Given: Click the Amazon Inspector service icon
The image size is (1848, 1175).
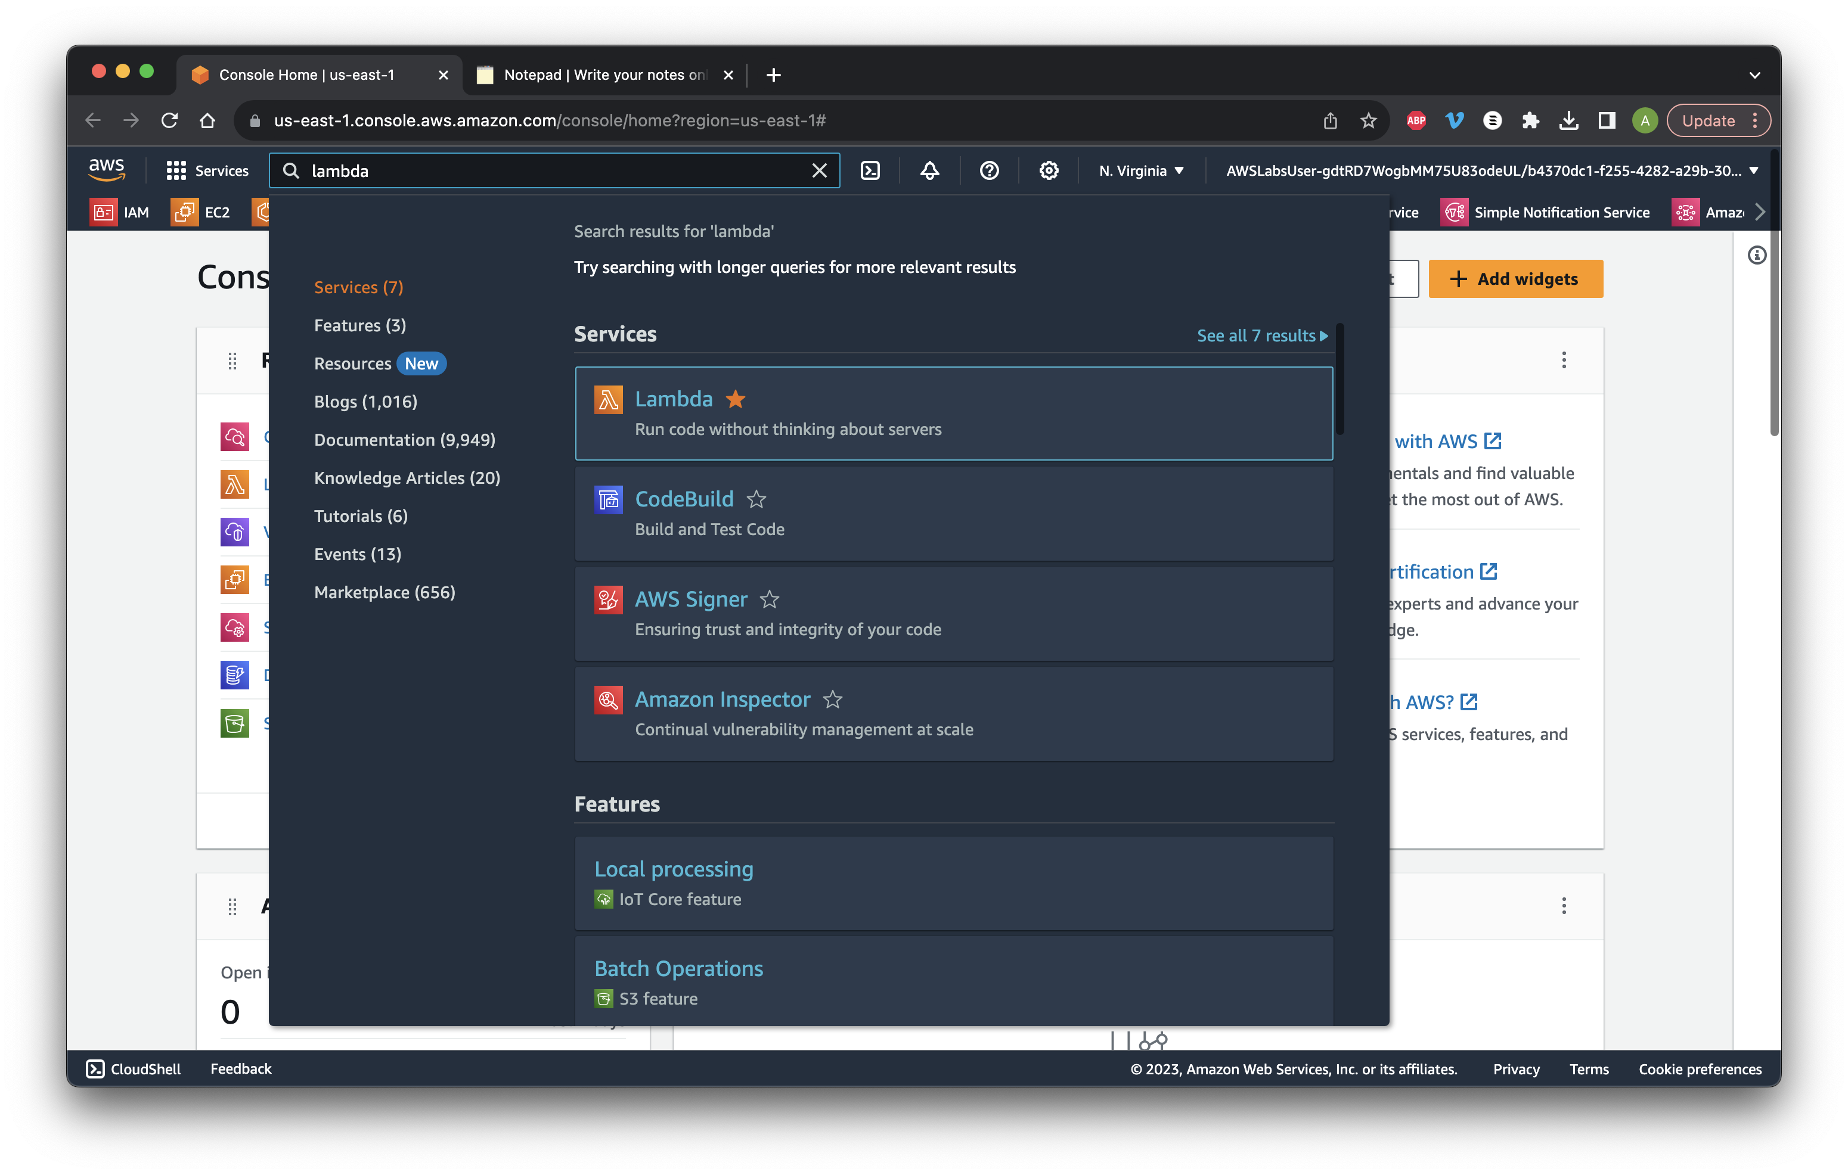Looking at the screenshot, I should [x=608, y=700].
